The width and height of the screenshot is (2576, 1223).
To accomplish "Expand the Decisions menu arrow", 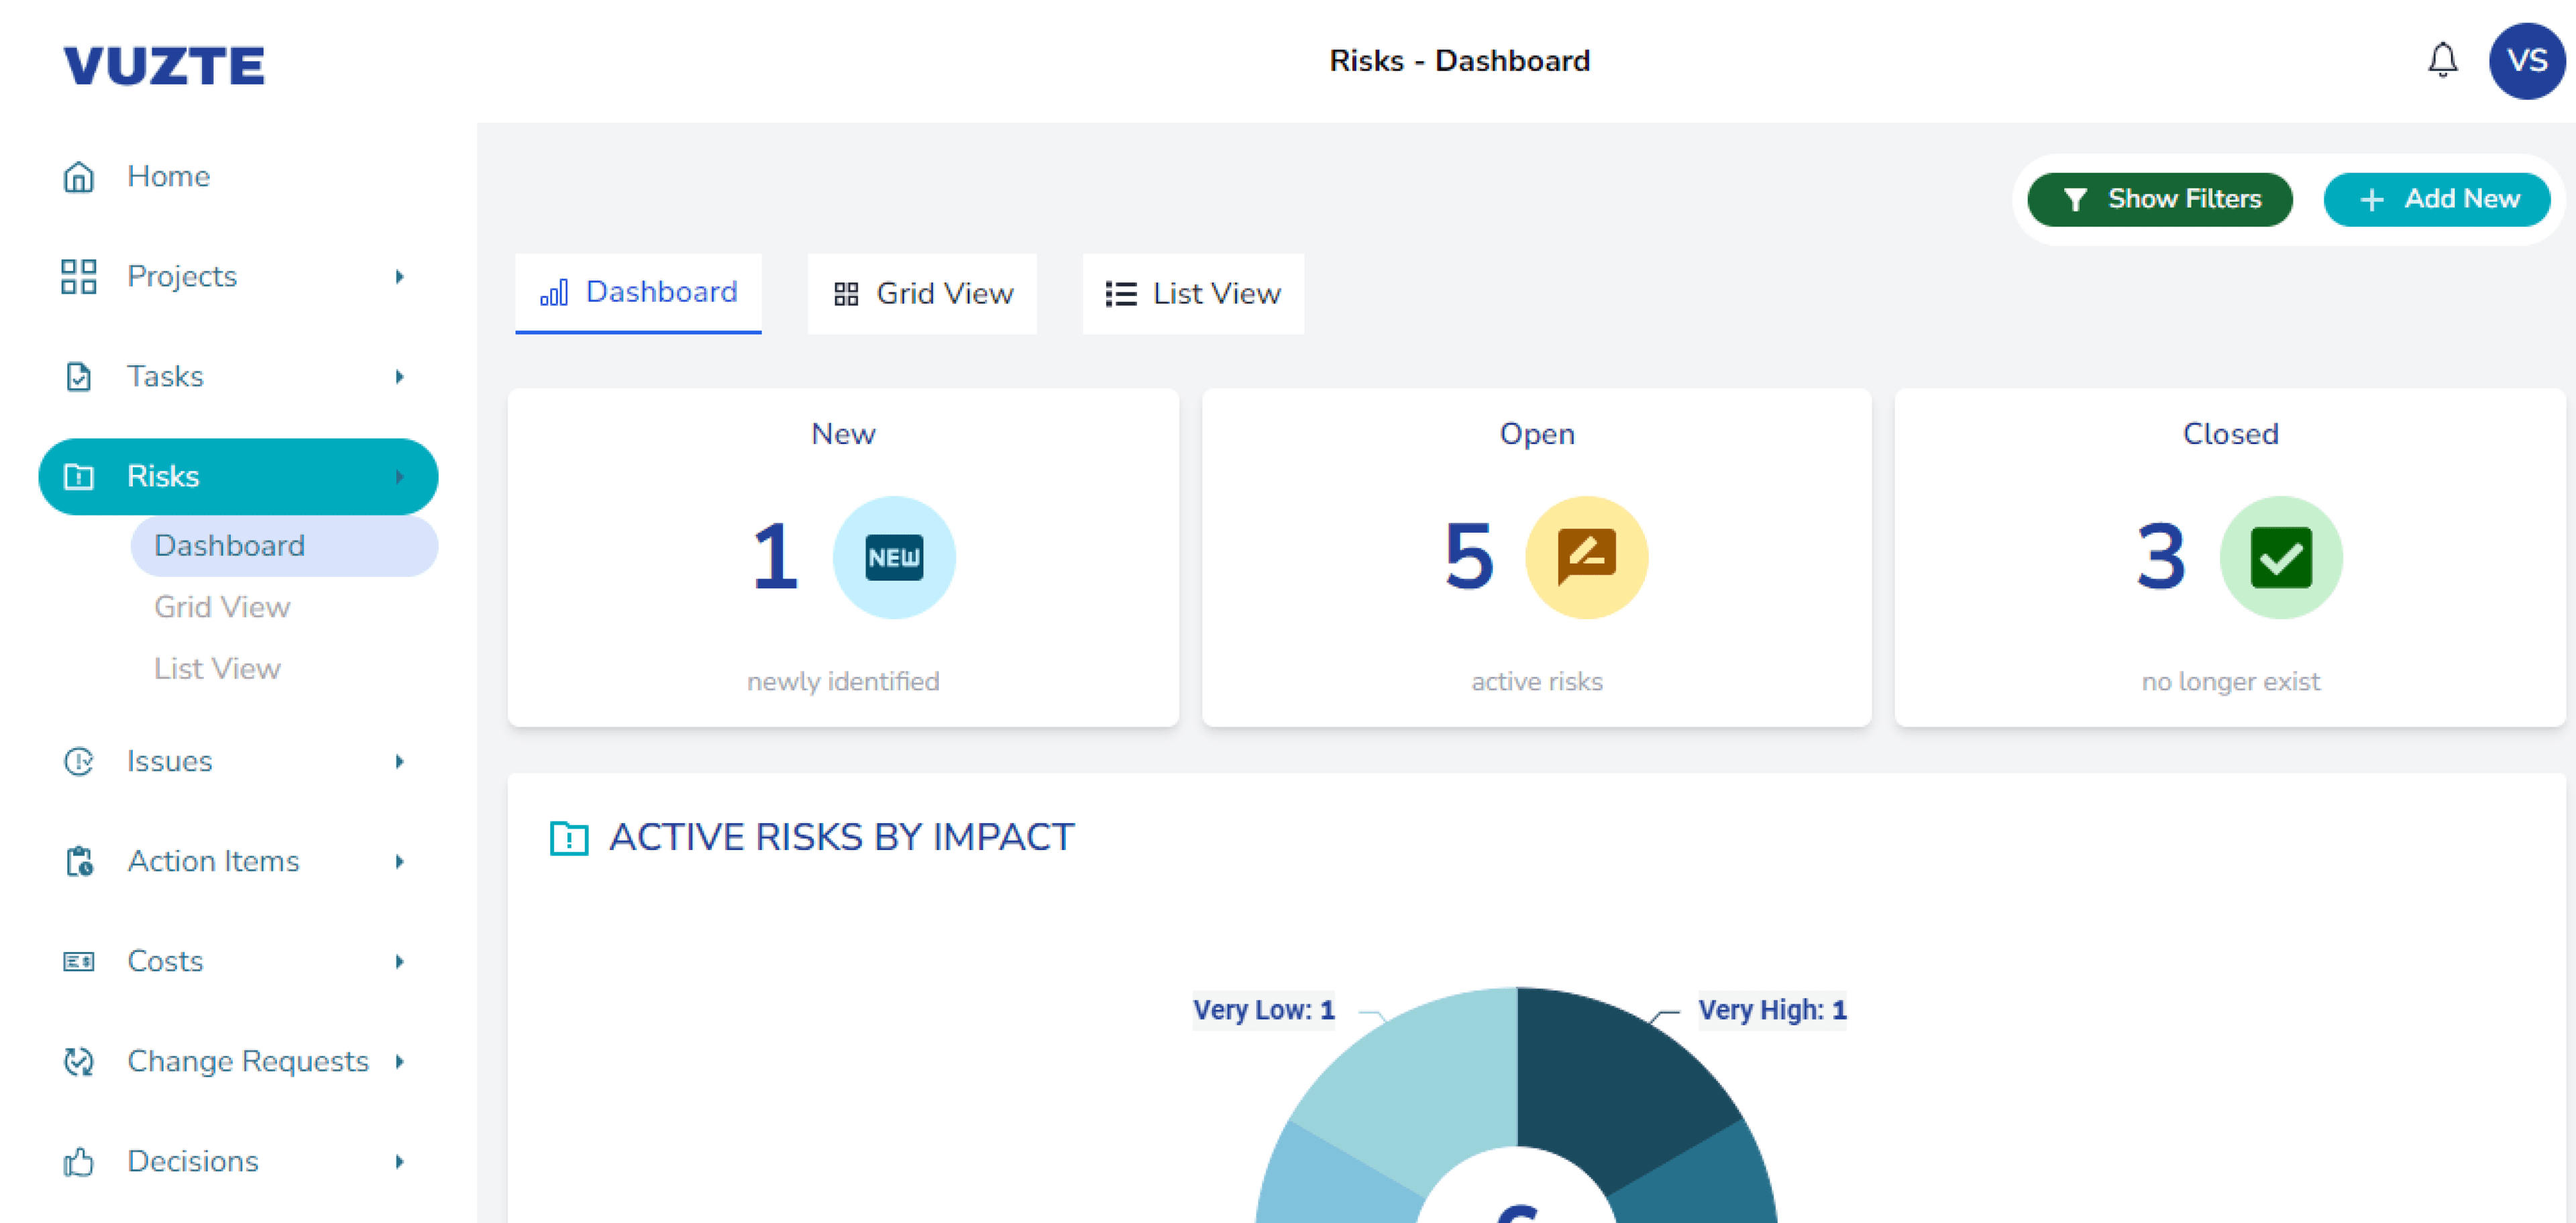I will [399, 1161].
